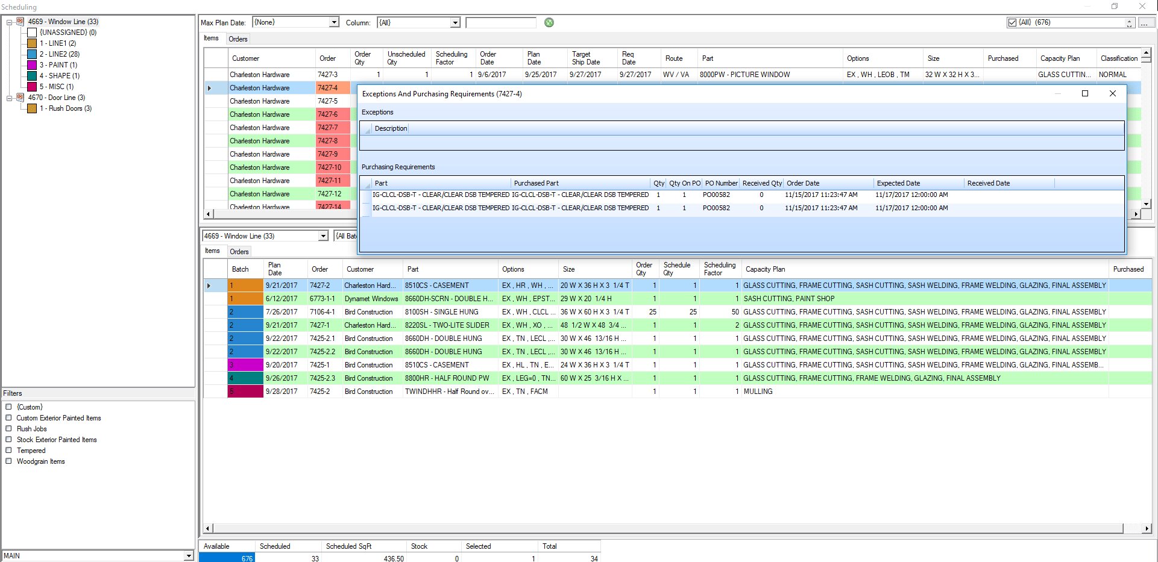This screenshot has height=562, width=1158.
Task: Check the Tempered filter checkbox
Action: point(9,451)
